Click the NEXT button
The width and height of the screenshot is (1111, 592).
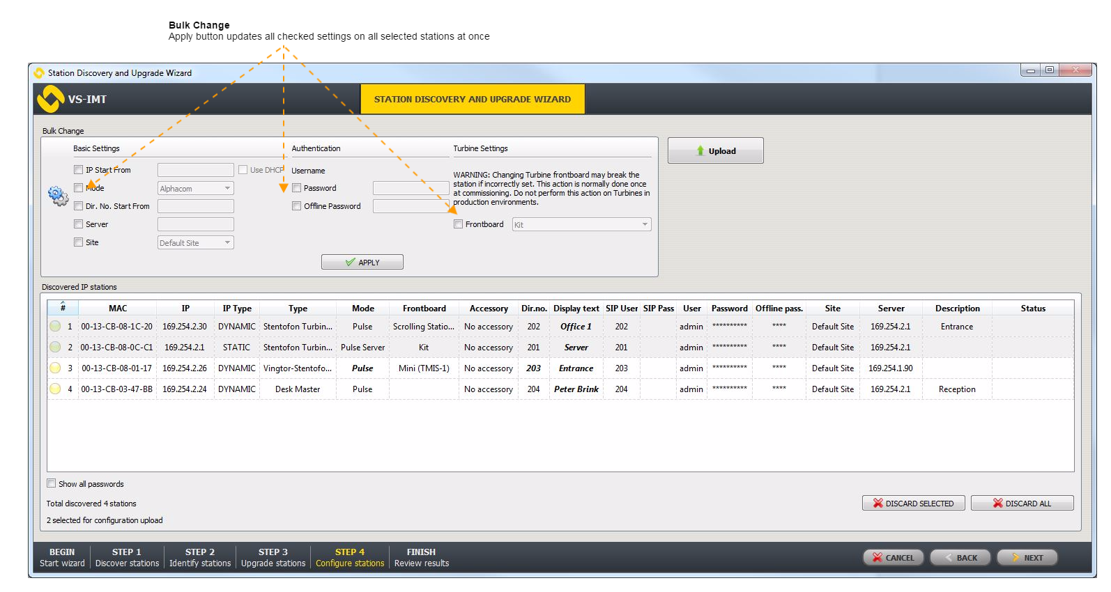point(1027,557)
